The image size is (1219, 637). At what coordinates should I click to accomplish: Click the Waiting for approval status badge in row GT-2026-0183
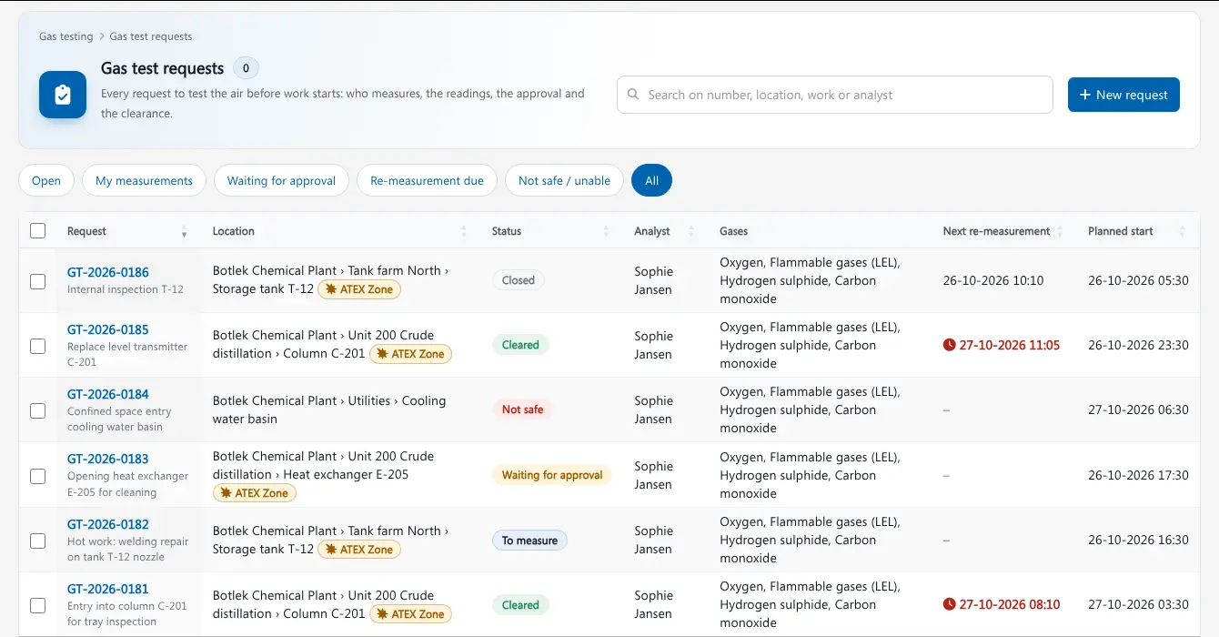point(552,475)
